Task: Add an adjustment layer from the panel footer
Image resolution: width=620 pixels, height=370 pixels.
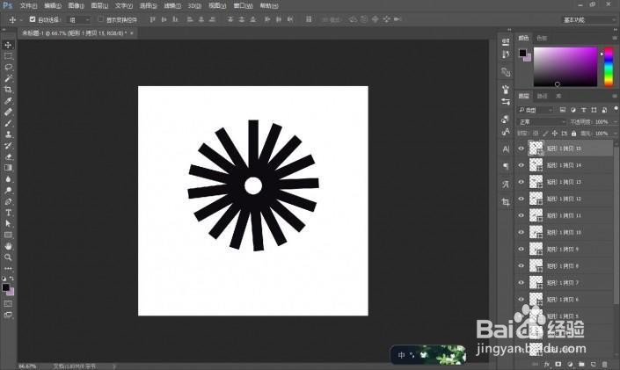Action: click(570, 364)
